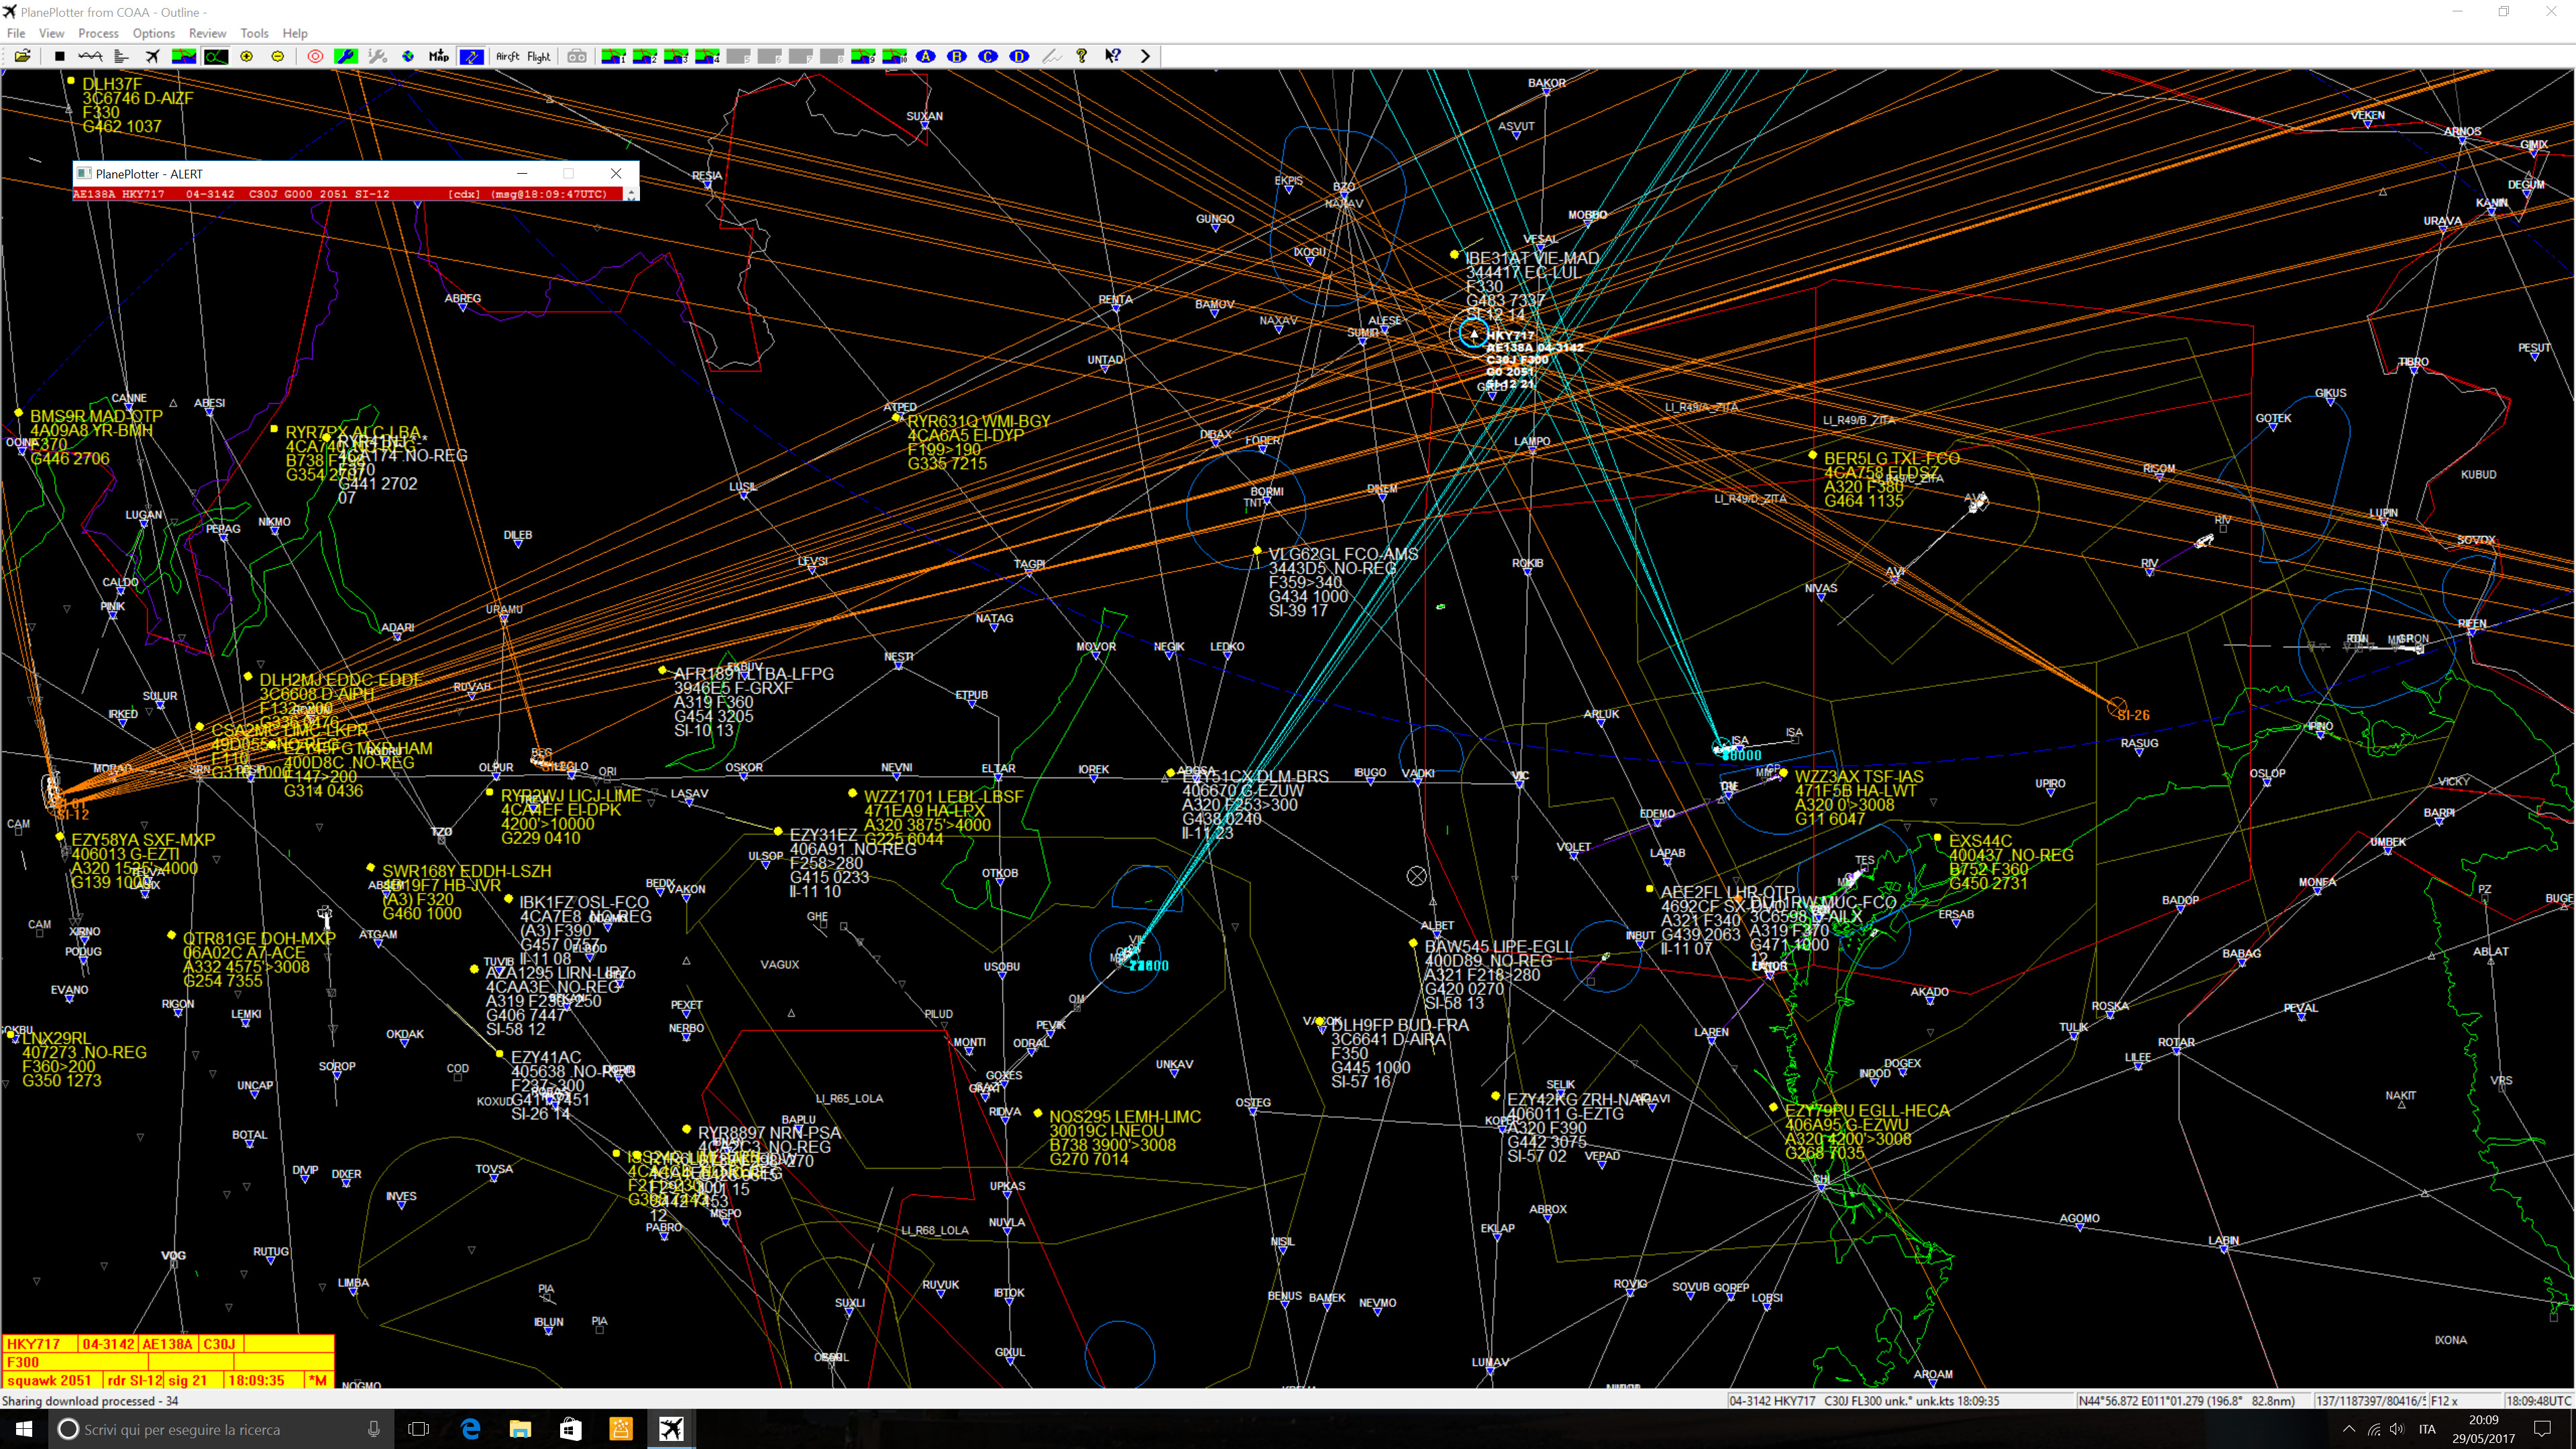Click HKY717 cell in yellow info panel
The width and height of the screenshot is (2576, 1449).
[39, 1344]
